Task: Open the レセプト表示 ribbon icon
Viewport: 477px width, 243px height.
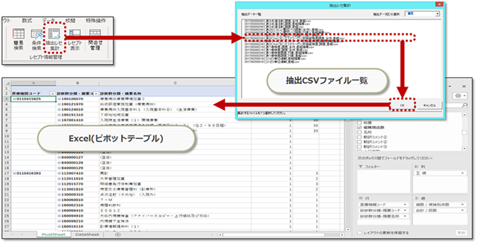Action: point(75,39)
